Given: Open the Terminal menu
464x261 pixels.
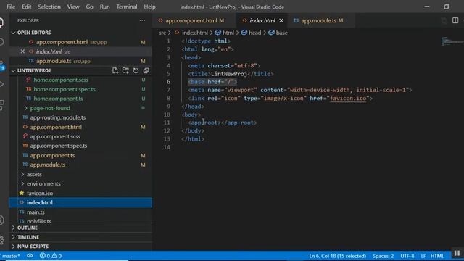Looking at the screenshot, I should coord(127,7).
